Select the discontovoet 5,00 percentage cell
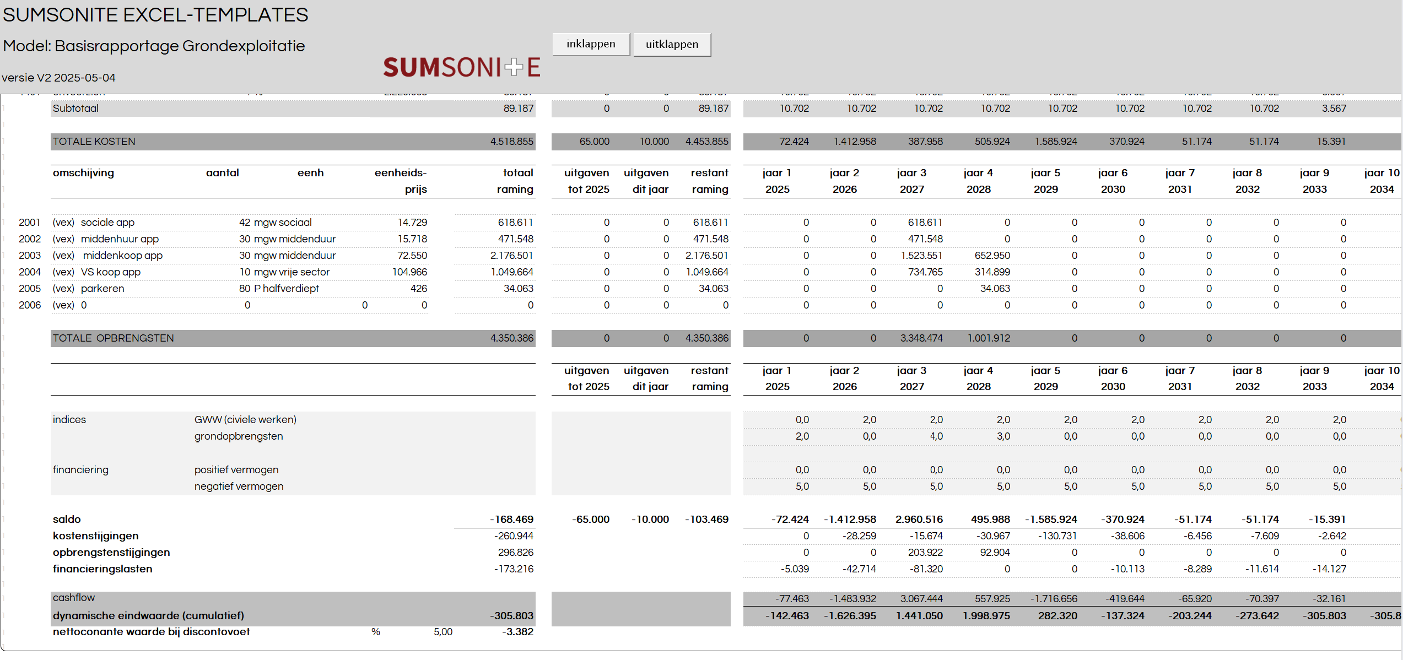The height and width of the screenshot is (660, 1403). 443,632
